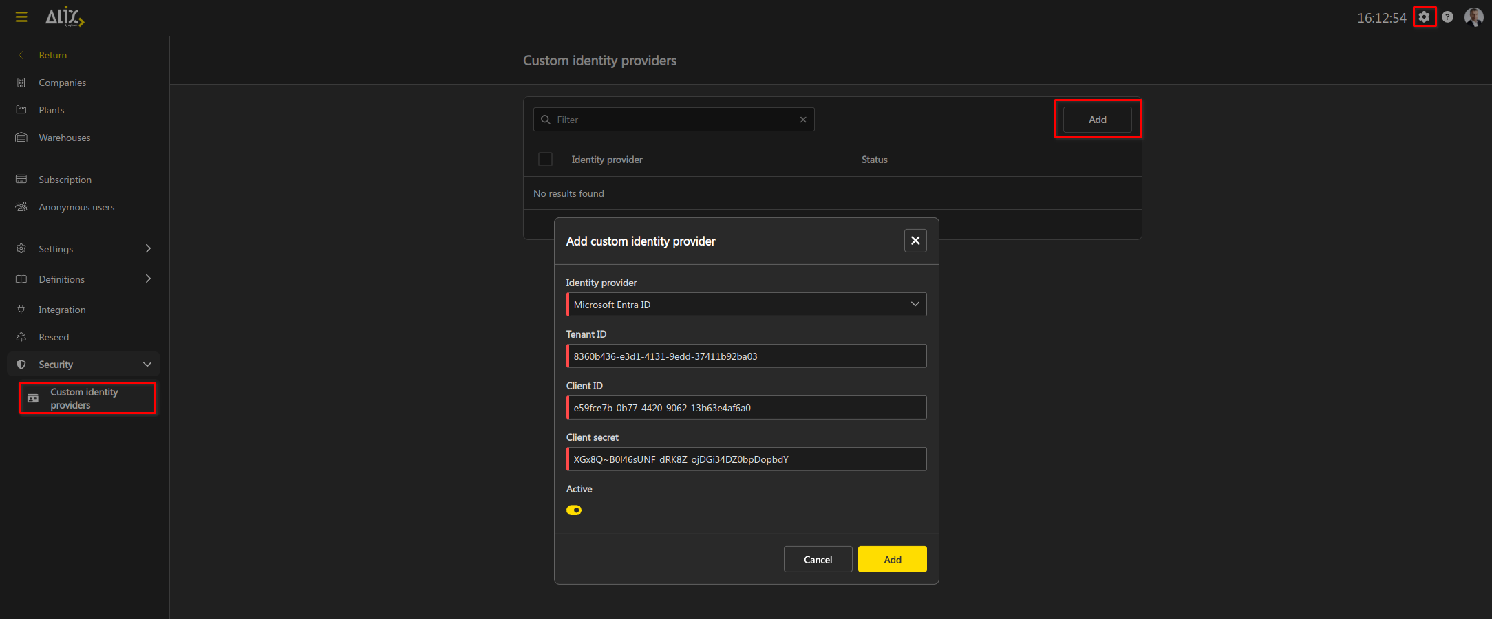The image size is (1492, 619).
Task: Open Subscription in the sidebar
Action: (65, 180)
